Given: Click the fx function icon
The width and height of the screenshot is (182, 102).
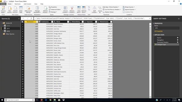Looking at the screenshot, I should pos(31,18).
